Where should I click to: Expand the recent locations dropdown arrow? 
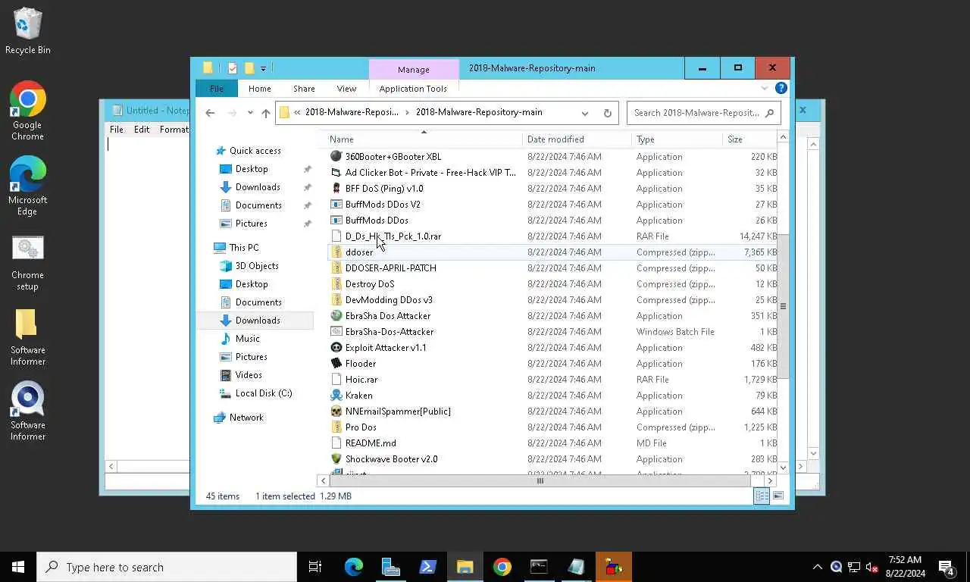pyautogui.click(x=250, y=113)
